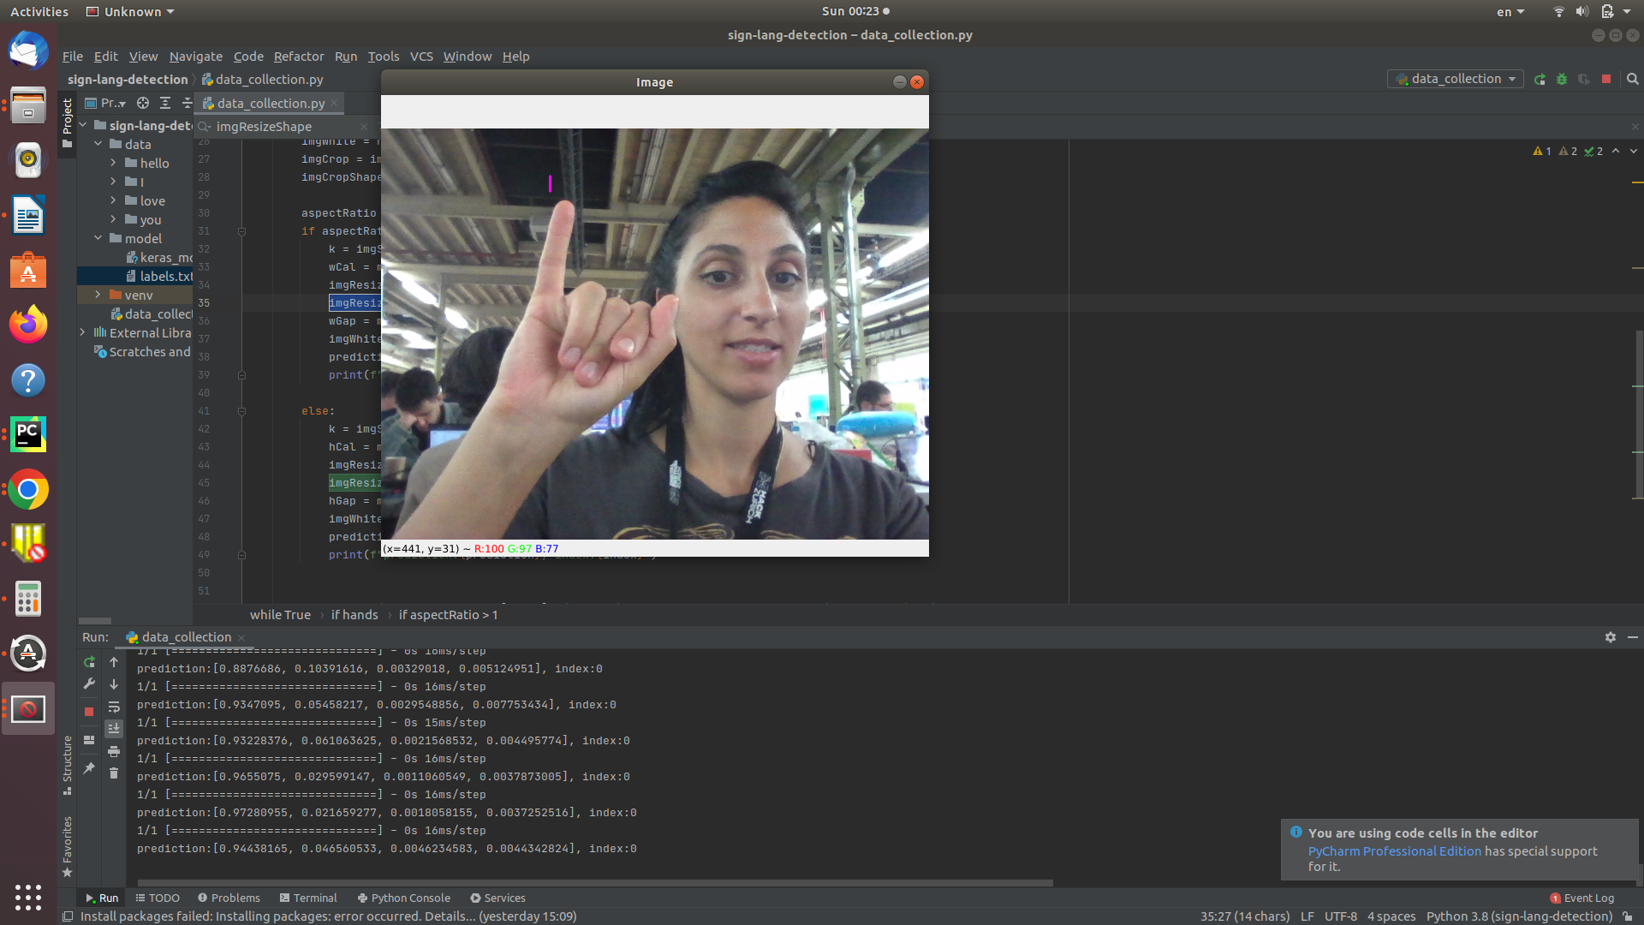Screen dimensions: 1644x925
Task: Toggle soft-wrap in Run console
Action: [114, 707]
